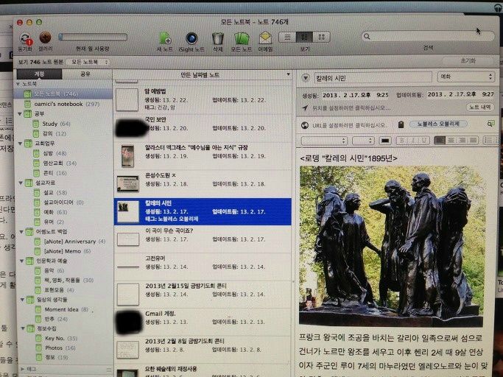The width and height of the screenshot is (503, 377).
Task: Select the 공유 tab in sidebar
Action: coord(85,74)
